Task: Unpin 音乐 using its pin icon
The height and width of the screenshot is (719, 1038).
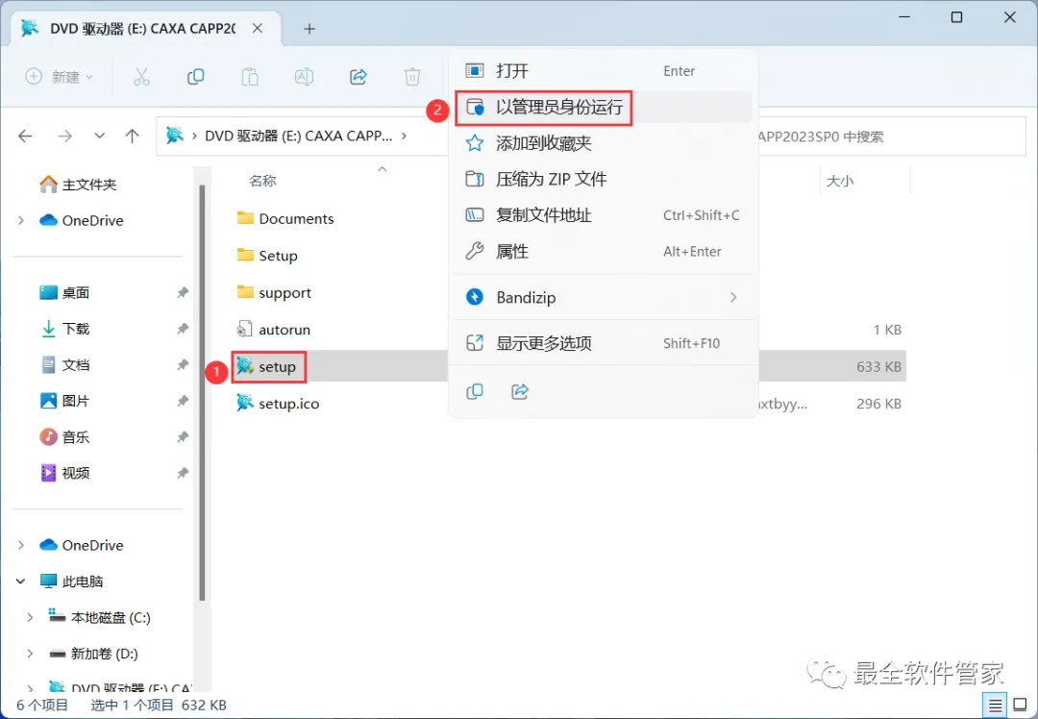Action: click(183, 437)
